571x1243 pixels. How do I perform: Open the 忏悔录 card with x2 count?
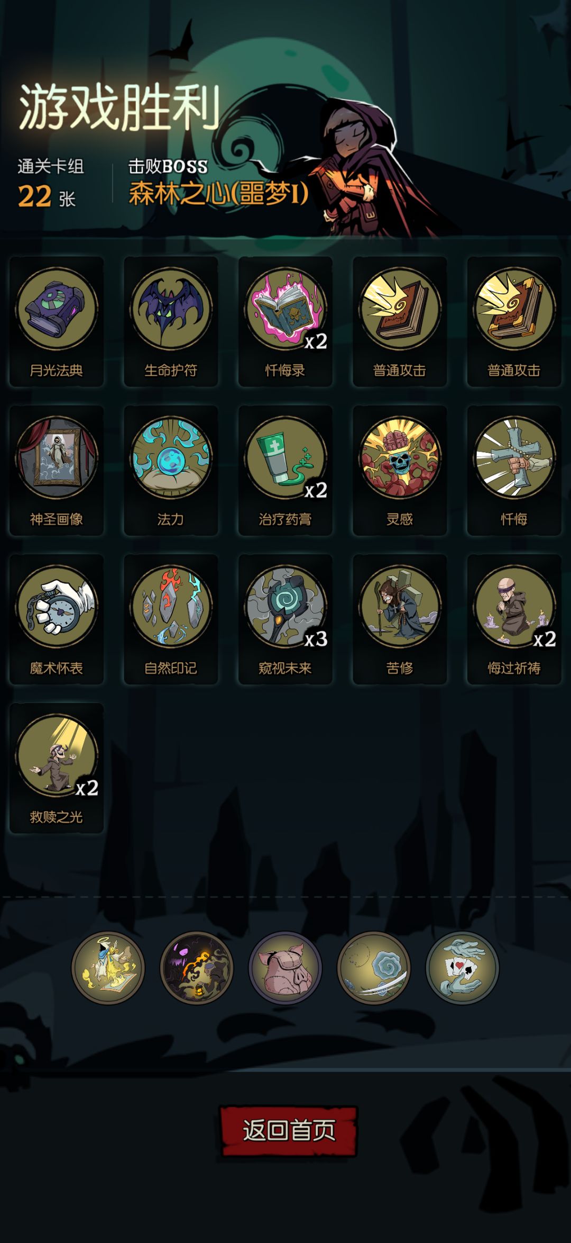(x=285, y=321)
